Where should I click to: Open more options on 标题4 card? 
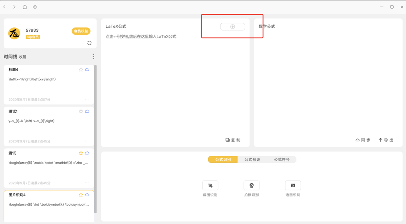[87, 99]
